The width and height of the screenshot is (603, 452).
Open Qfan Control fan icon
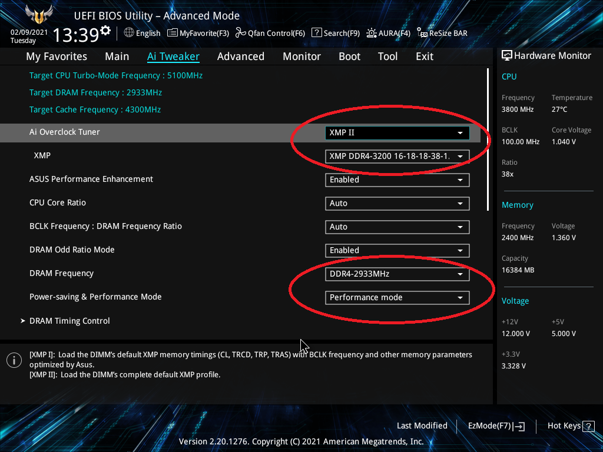240,33
